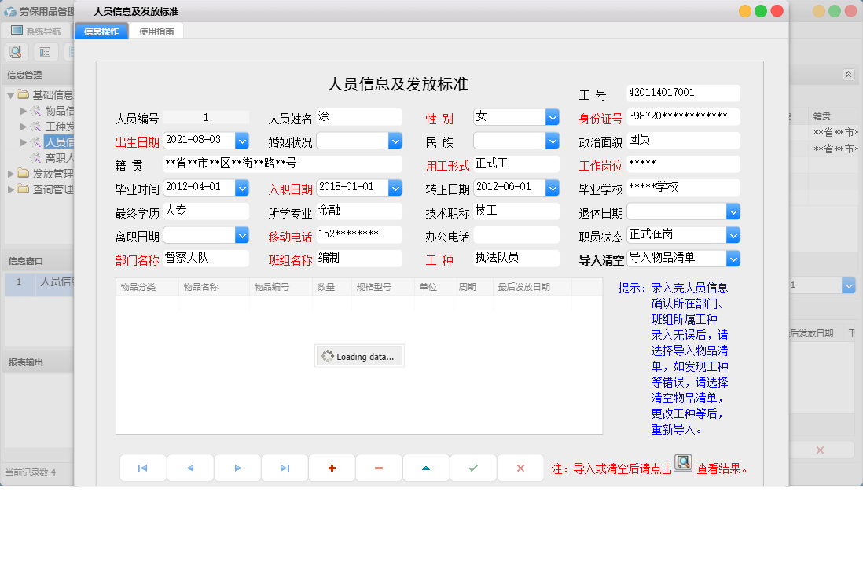
Task: Click inside the 办公电话 input field
Action: click(x=516, y=234)
